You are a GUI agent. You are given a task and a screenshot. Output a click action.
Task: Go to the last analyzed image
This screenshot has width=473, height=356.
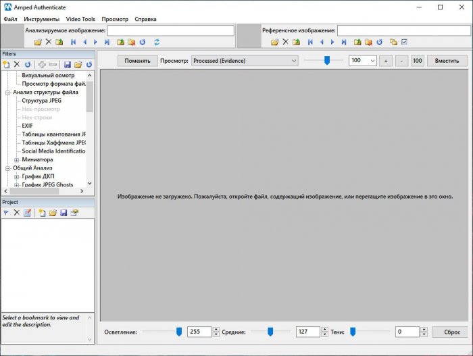coord(107,42)
